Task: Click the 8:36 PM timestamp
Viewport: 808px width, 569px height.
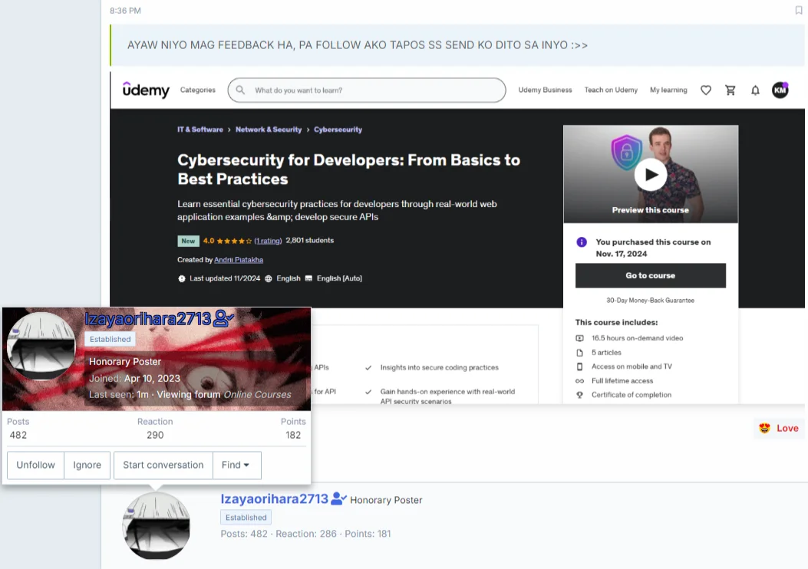Action: tap(125, 10)
